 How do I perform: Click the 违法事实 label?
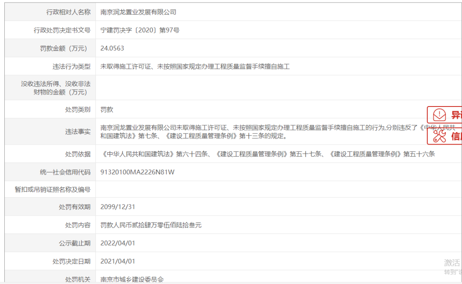[x=78, y=132]
